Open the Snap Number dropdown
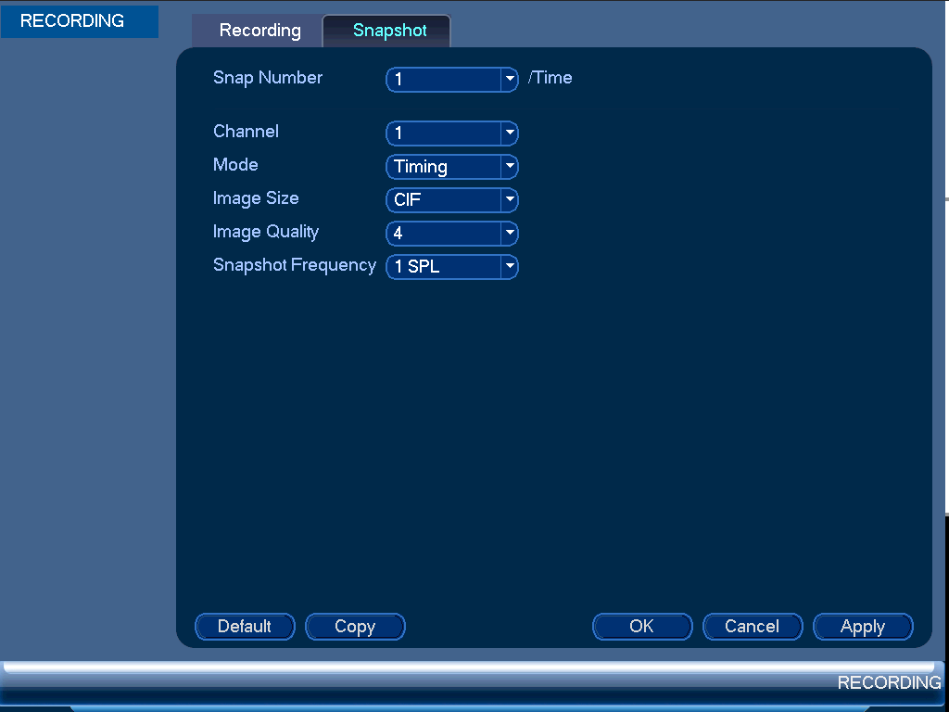Viewport: 949px width, 712px height. coord(452,80)
